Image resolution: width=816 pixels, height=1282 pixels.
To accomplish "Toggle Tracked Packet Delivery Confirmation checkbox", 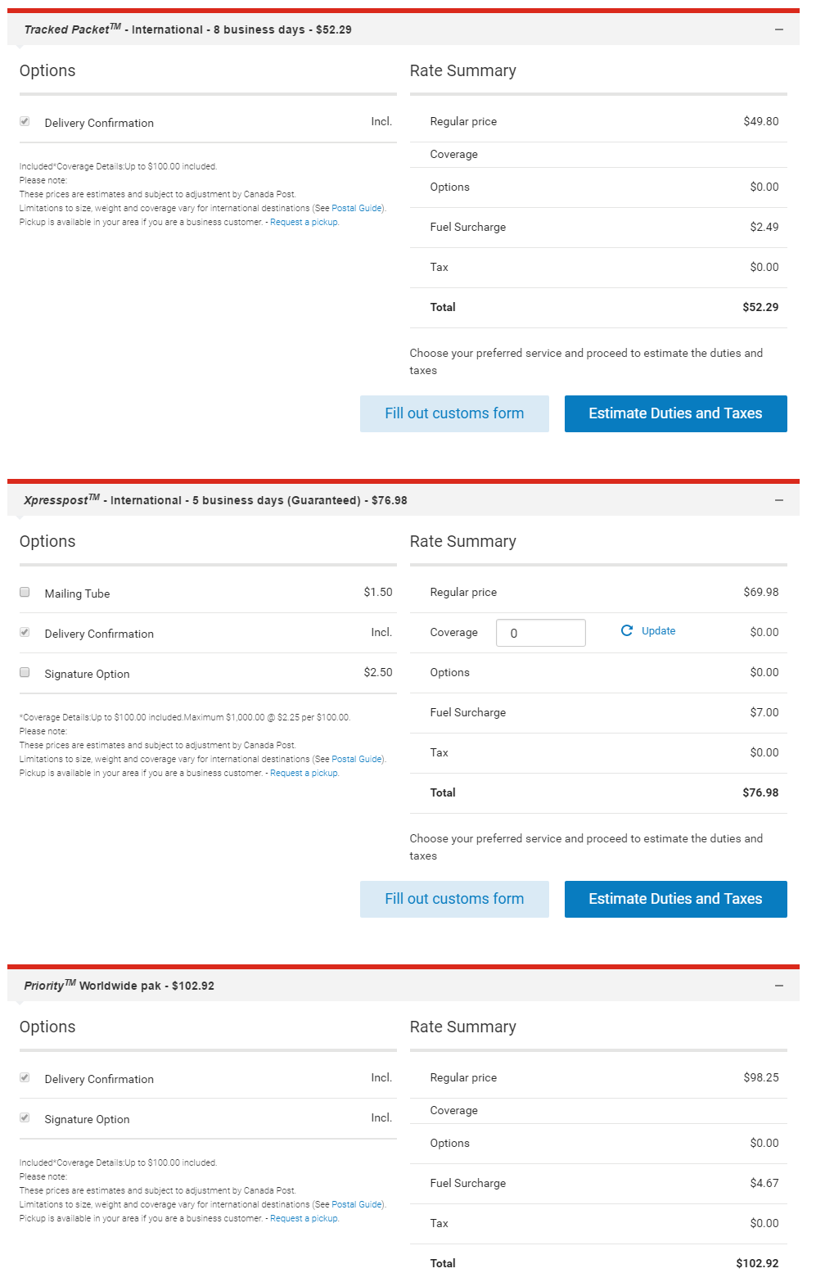I will [25, 121].
